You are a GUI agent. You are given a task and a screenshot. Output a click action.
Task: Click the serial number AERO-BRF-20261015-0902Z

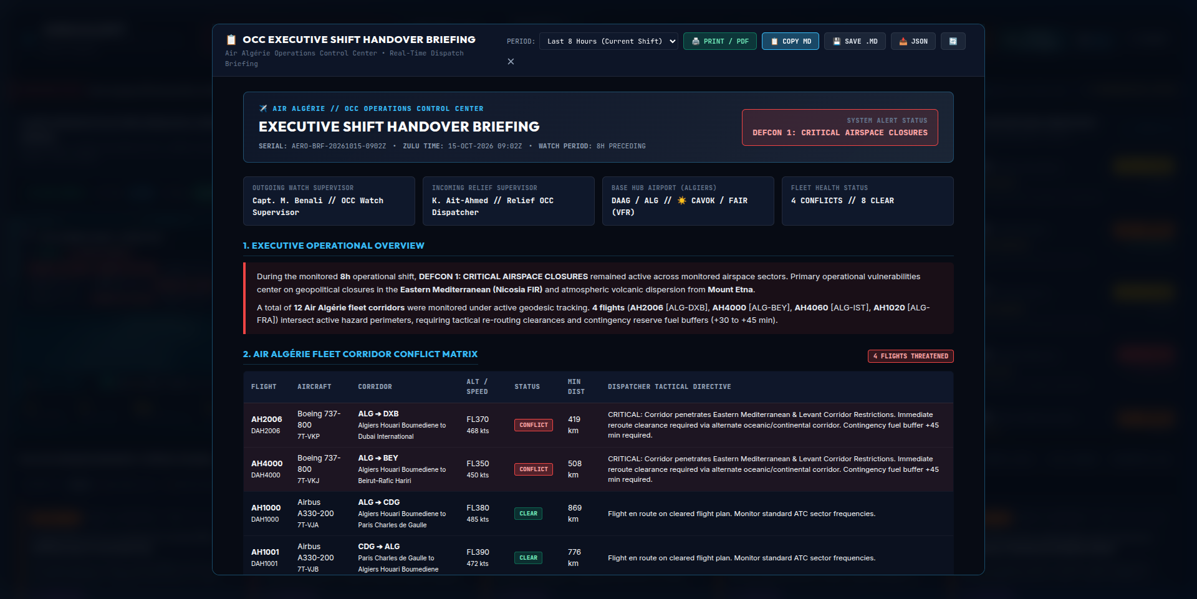point(339,146)
